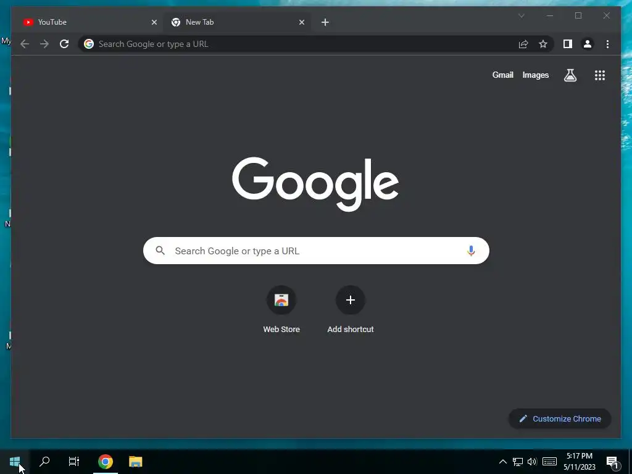Open the profile avatar menu
632x474 pixels.
pyautogui.click(x=588, y=44)
